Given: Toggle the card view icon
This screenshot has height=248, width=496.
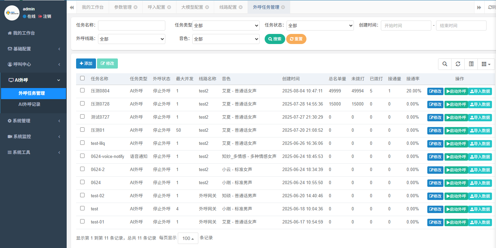Looking at the screenshot, I should (x=471, y=64).
